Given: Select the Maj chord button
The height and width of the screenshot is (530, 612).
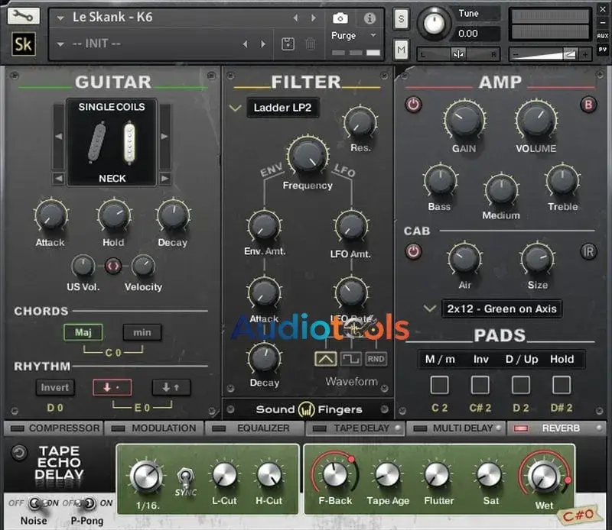Looking at the screenshot, I should pyautogui.click(x=83, y=332).
